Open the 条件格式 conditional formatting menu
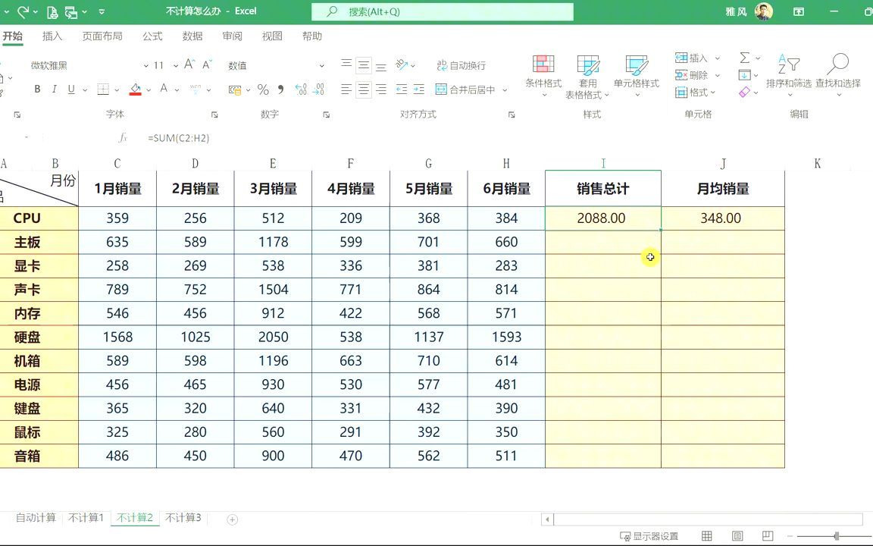The width and height of the screenshot is (873, 546). (543, 72)
